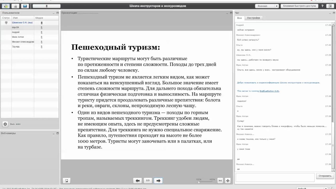336x189 pixels.
Task: Click Клавиши быстрого доступа button
Action: point(299,6)
